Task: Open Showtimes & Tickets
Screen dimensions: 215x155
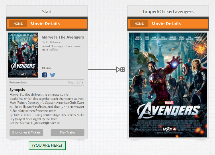Action: [x=26, y=132]
